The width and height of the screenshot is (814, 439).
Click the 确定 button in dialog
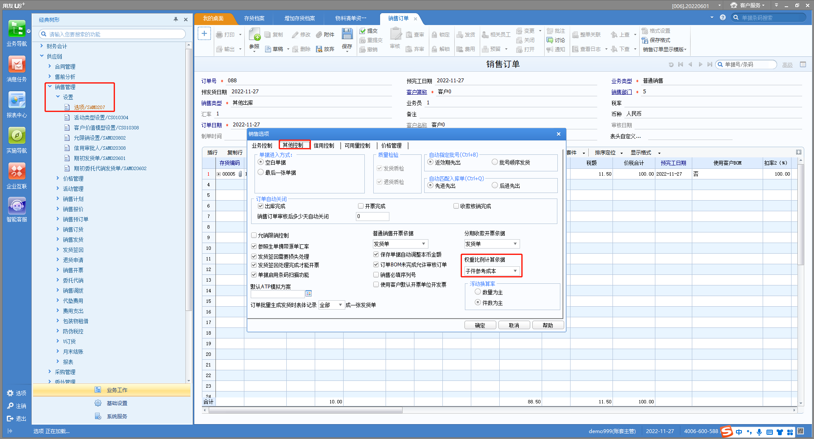point(480,325)
